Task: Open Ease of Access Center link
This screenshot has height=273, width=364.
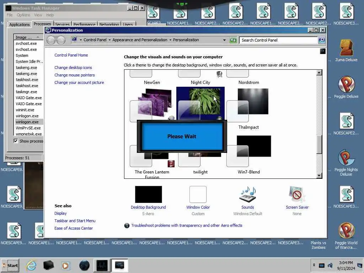Action: 74,228
